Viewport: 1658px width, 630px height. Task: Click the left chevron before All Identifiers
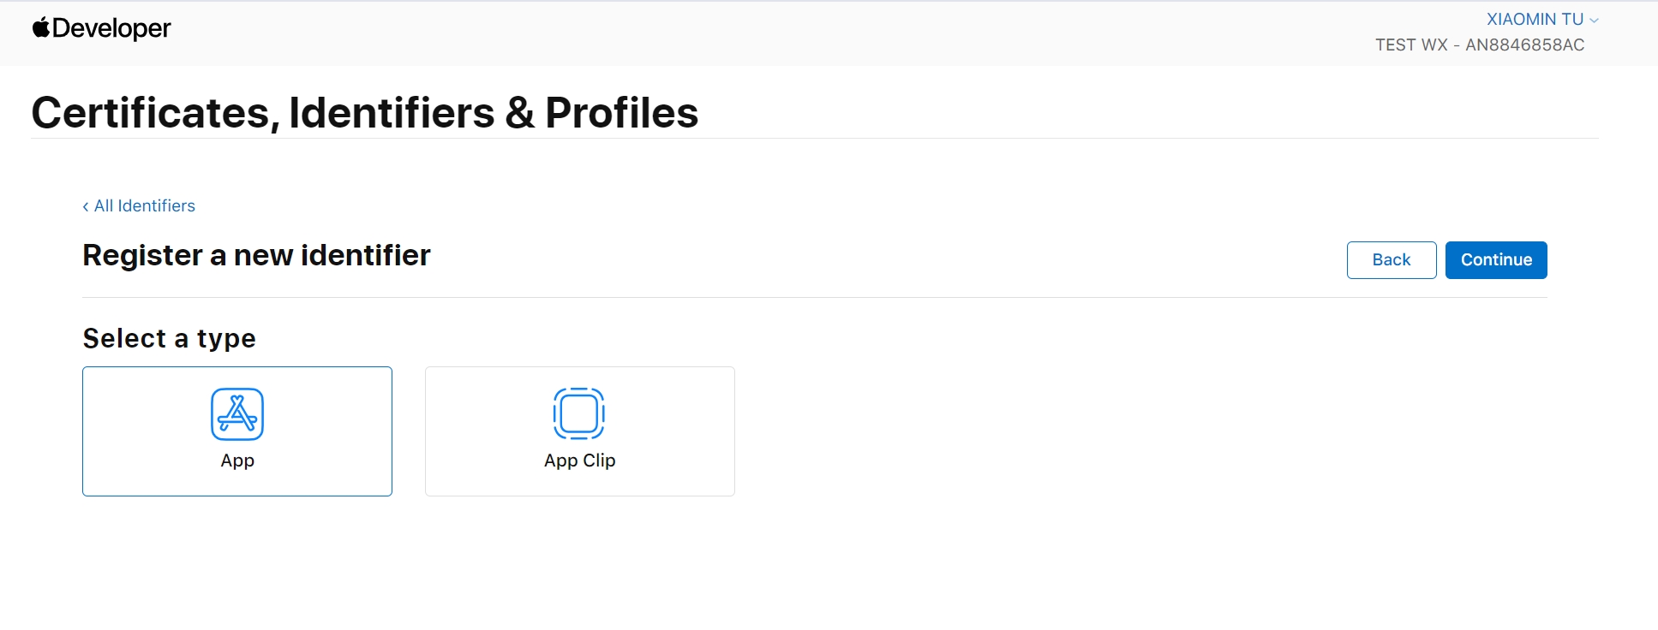coord(86,206)
